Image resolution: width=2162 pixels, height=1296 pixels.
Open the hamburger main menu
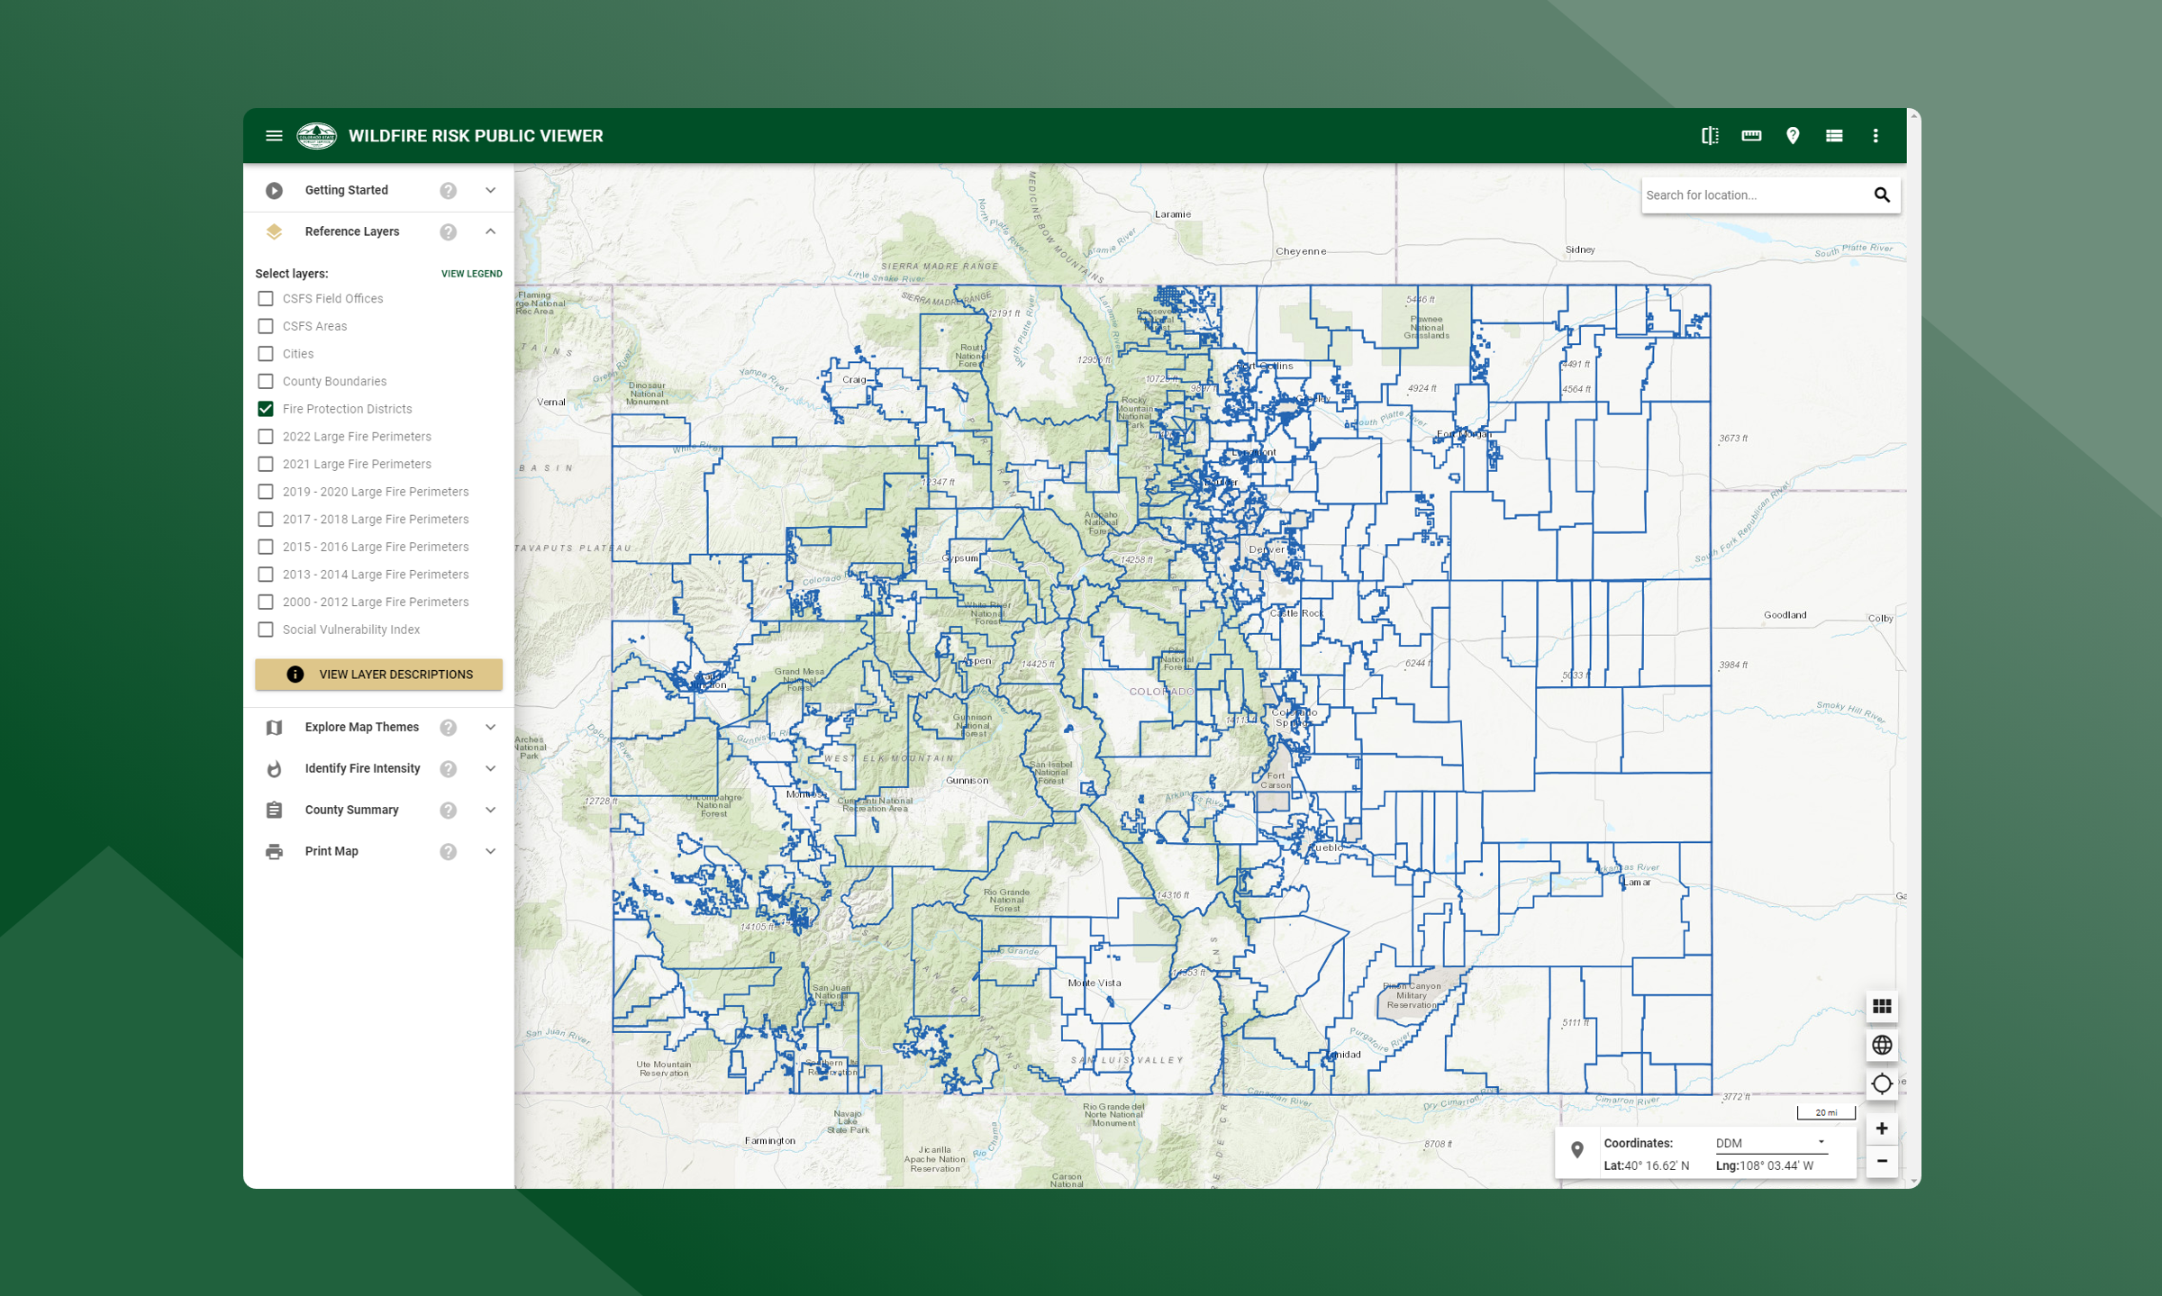coord(274,136)
